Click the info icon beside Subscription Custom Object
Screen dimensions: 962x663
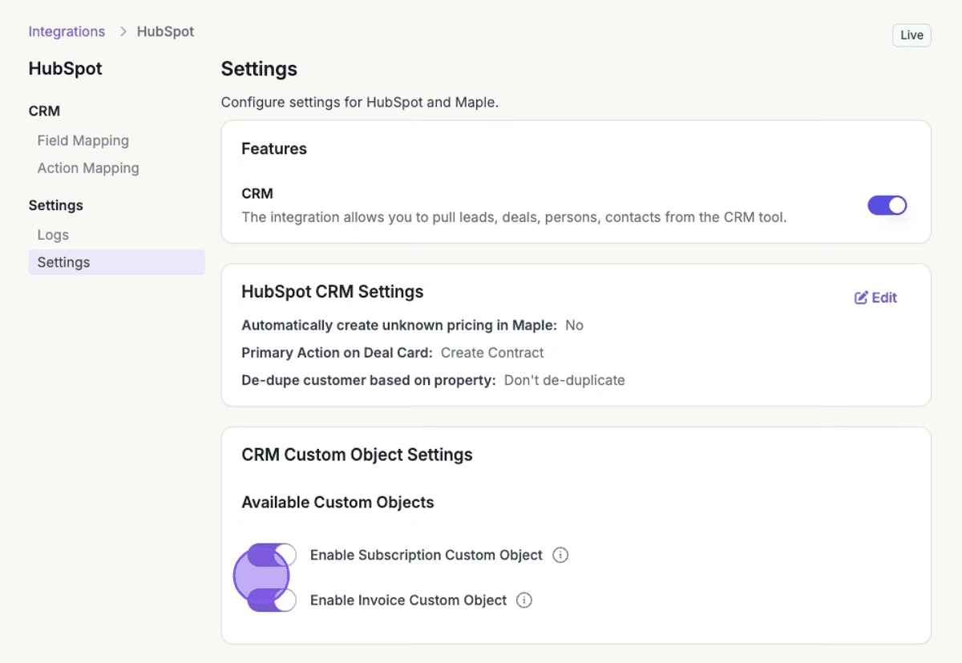click(560, 555)
